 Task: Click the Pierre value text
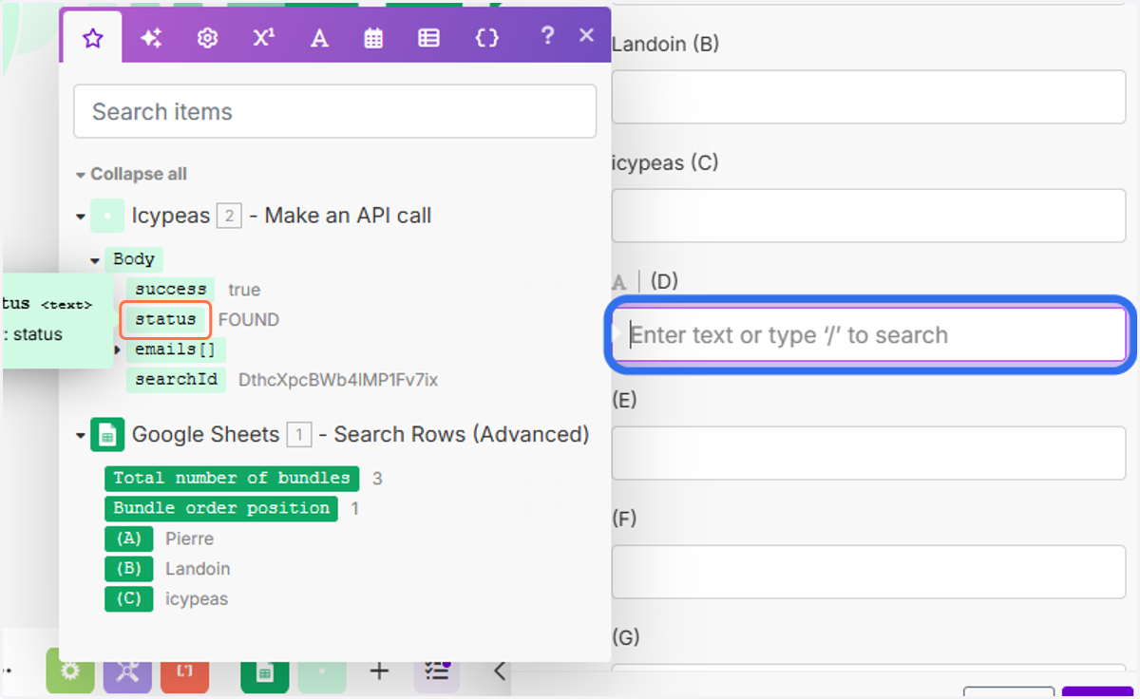click(190, 538)
